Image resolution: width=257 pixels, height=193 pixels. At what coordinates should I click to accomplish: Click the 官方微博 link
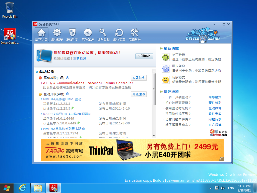point(215,125)
